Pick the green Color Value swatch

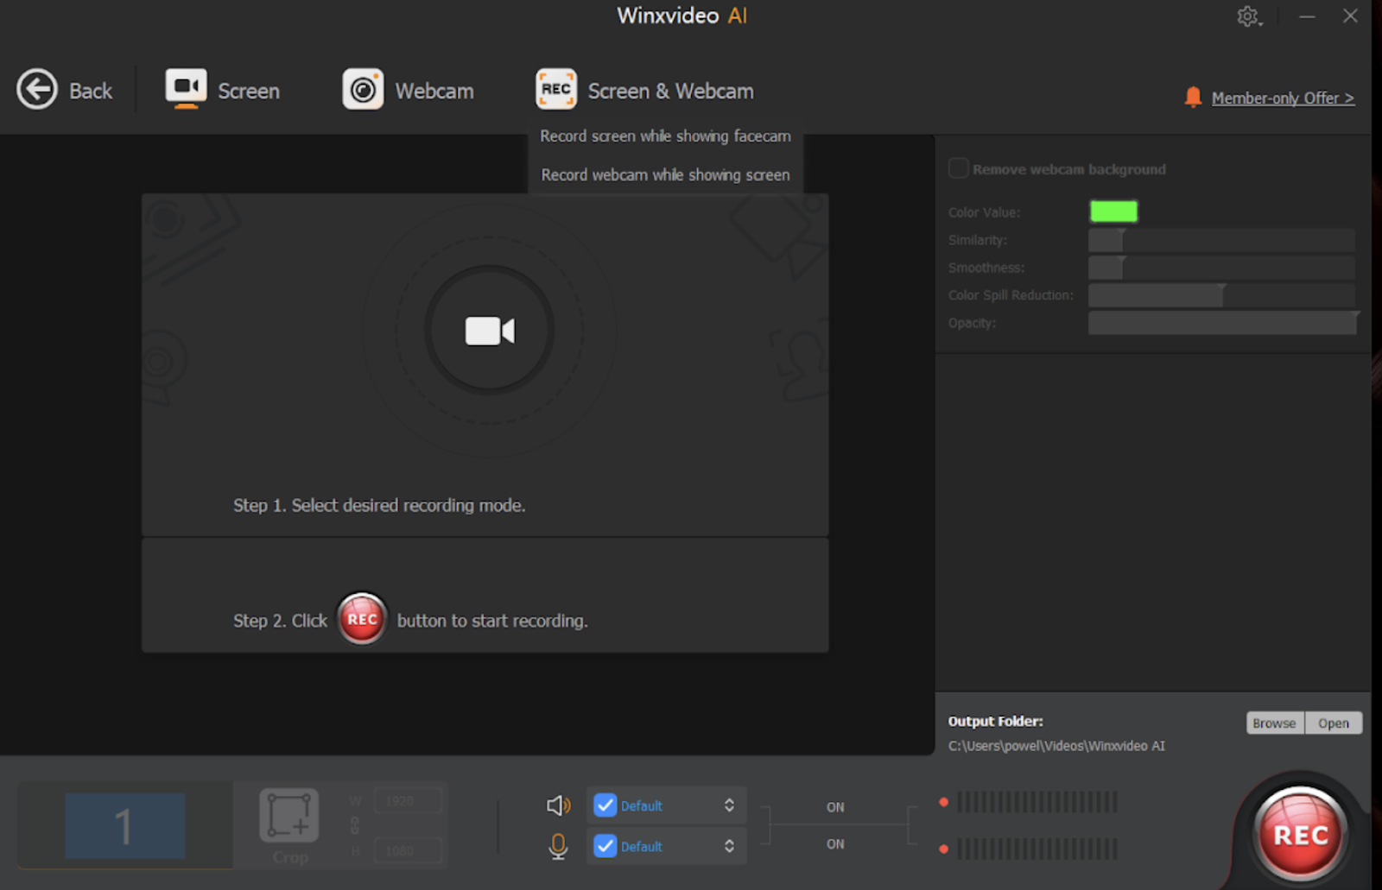pos(1113,211)
